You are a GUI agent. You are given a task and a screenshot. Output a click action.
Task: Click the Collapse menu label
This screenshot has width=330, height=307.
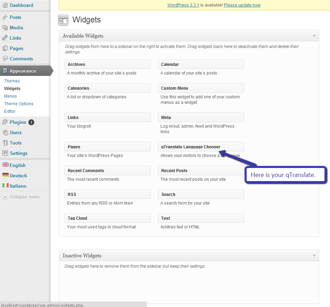25,197
